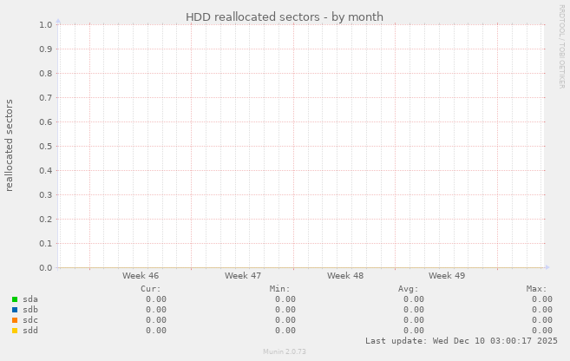Click the orange sdc legend swatch
Image resolution: width=570 pixels, height=361 pixels.
pos(15,320)
